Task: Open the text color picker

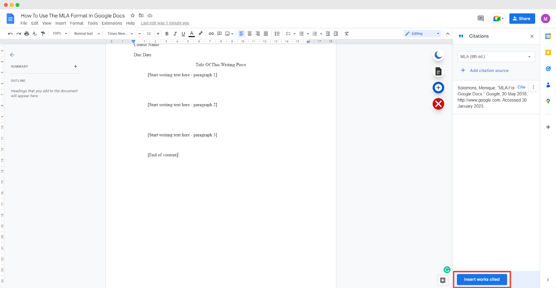Action: pyautogui.click(x=191, y=34)
